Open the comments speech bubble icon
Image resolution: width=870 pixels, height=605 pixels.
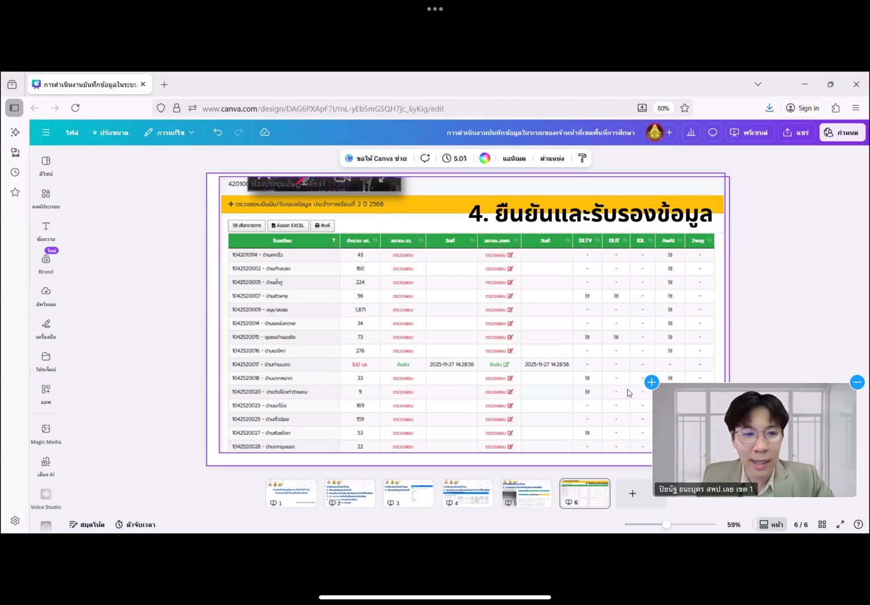(x=712, y=132)
